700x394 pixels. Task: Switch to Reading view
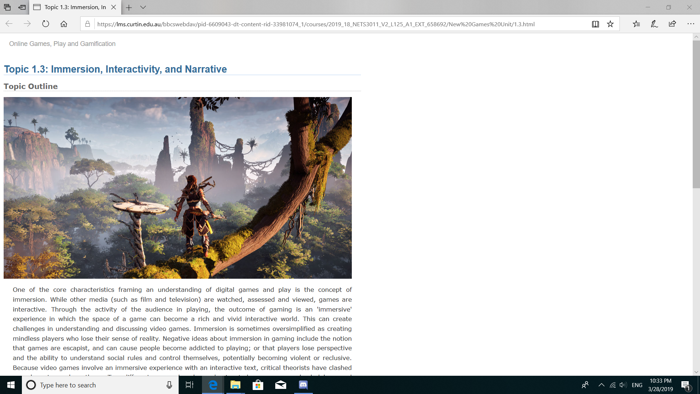[x=595, y=24]
